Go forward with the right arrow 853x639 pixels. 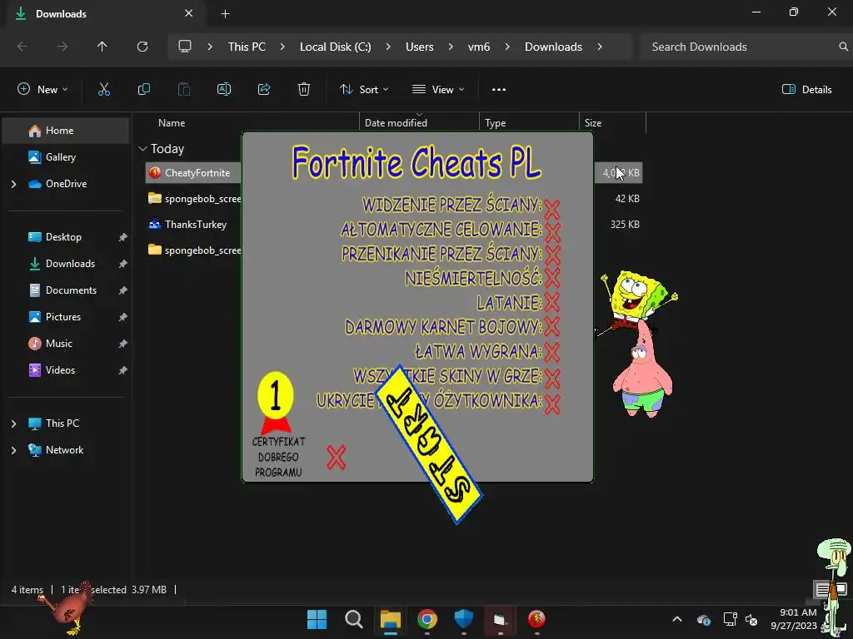[x=62, y=47]
